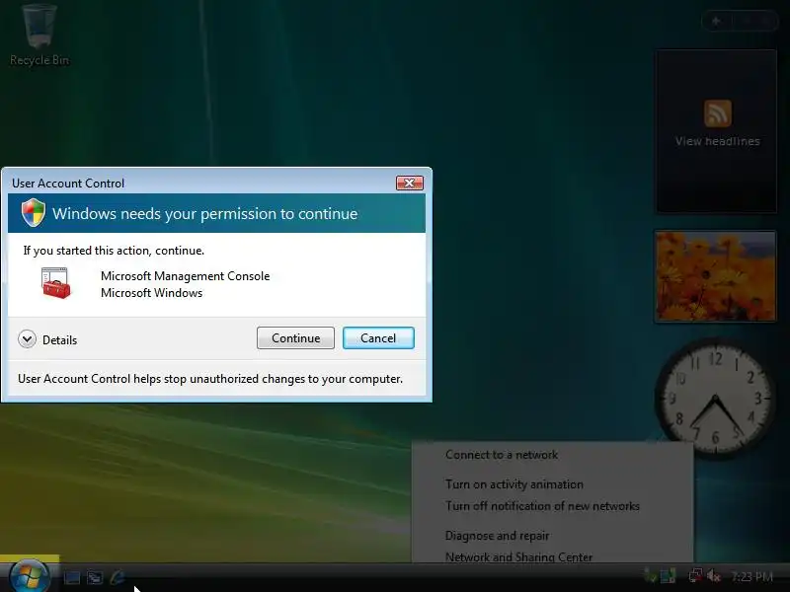Click the analog clock sidebar gadget
Screen dimensions: 790x592
[715, 398]
